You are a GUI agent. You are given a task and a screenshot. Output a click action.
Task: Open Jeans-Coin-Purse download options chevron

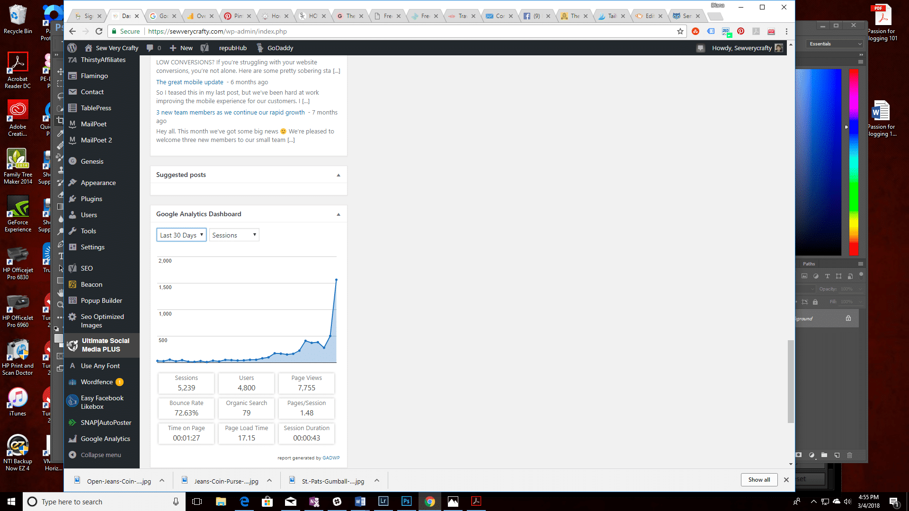click(269, 480)
